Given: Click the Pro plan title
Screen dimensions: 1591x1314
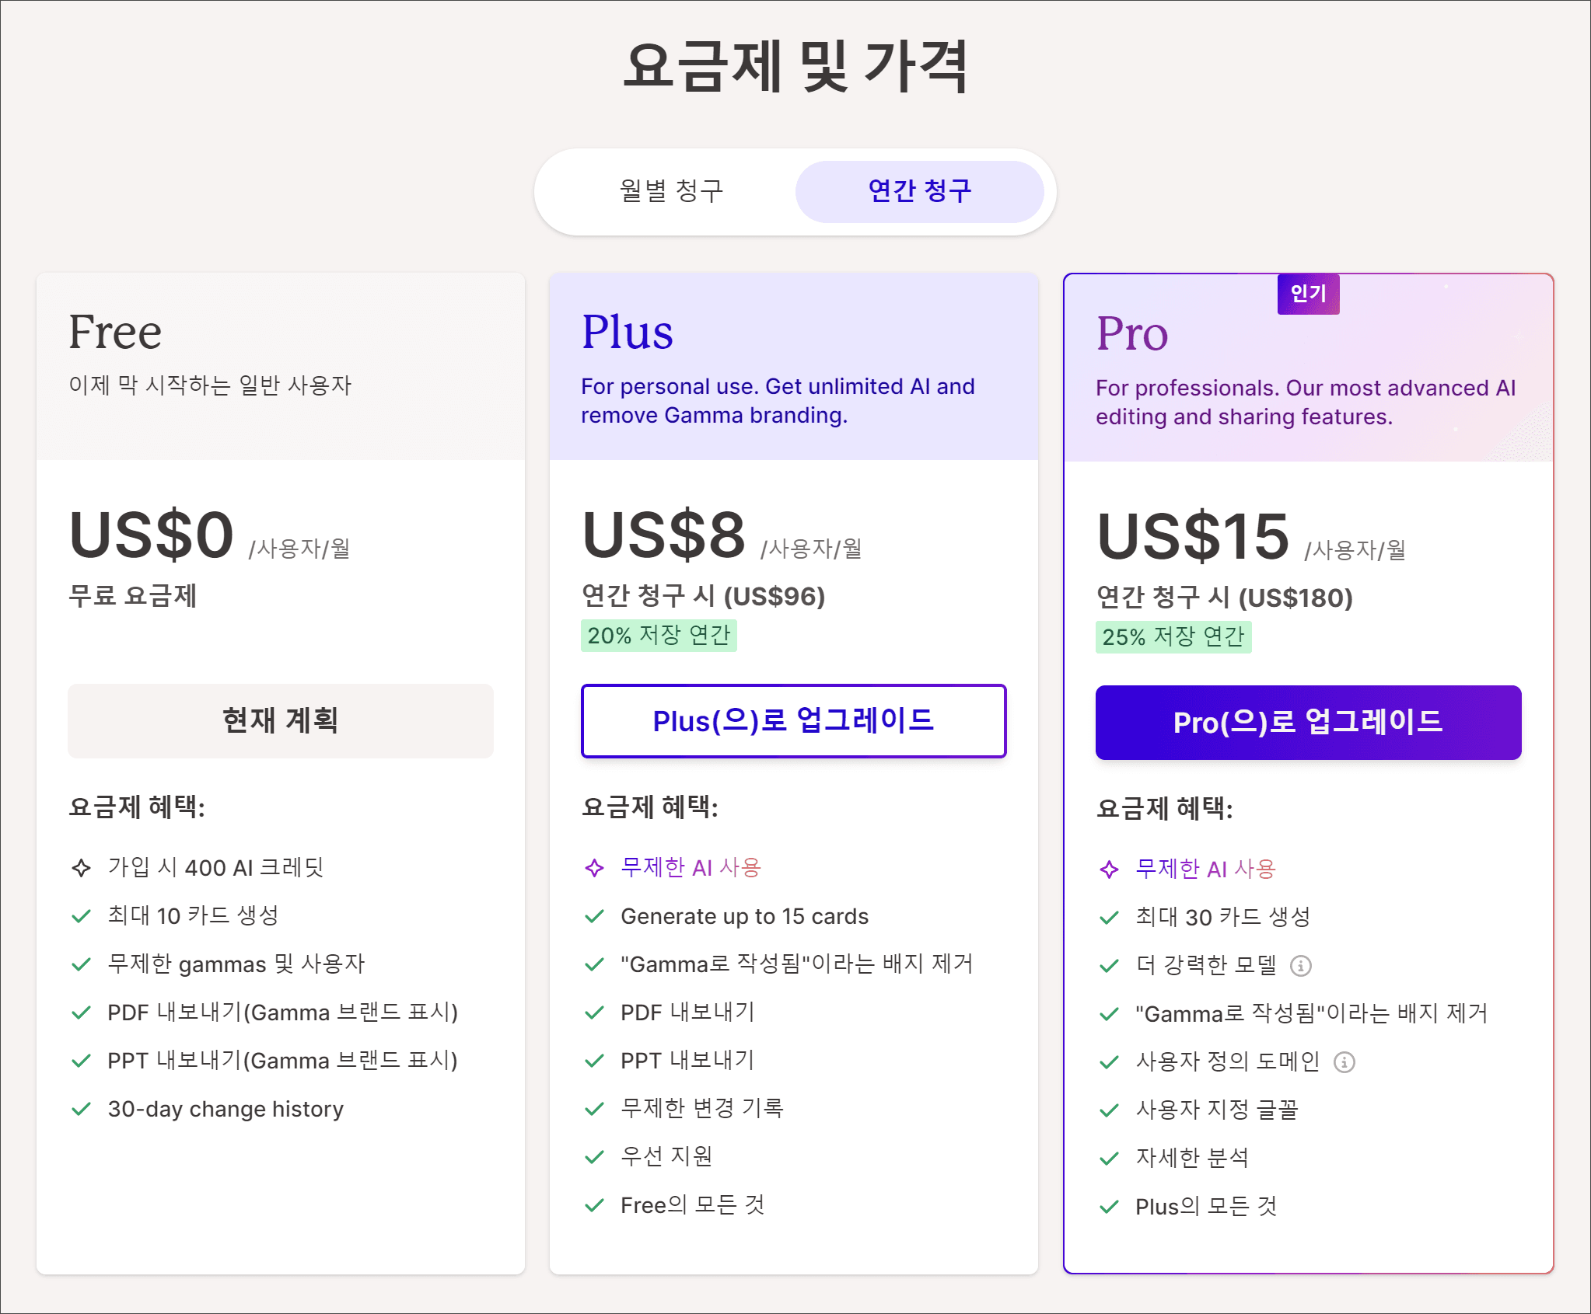Looking at the screenshot, I should coord(1131,333).
